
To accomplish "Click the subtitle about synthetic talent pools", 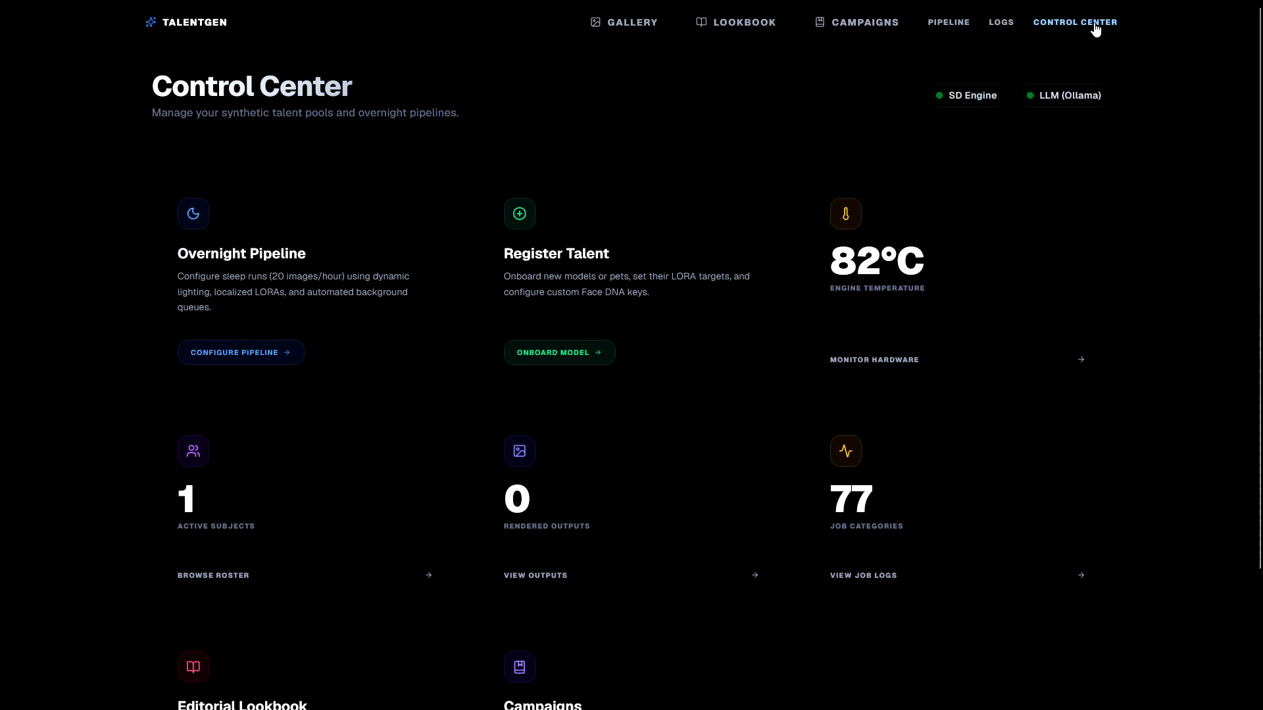I will click(x=305, y=113).
